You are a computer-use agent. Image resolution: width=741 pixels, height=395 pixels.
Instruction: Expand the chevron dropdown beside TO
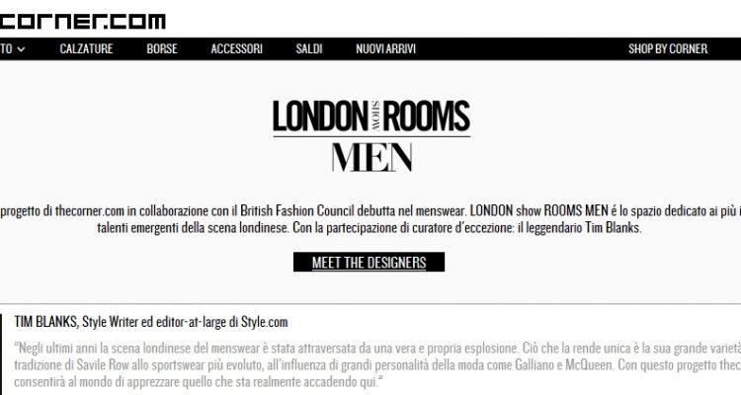pyautogui.click(x=21, y=49)
